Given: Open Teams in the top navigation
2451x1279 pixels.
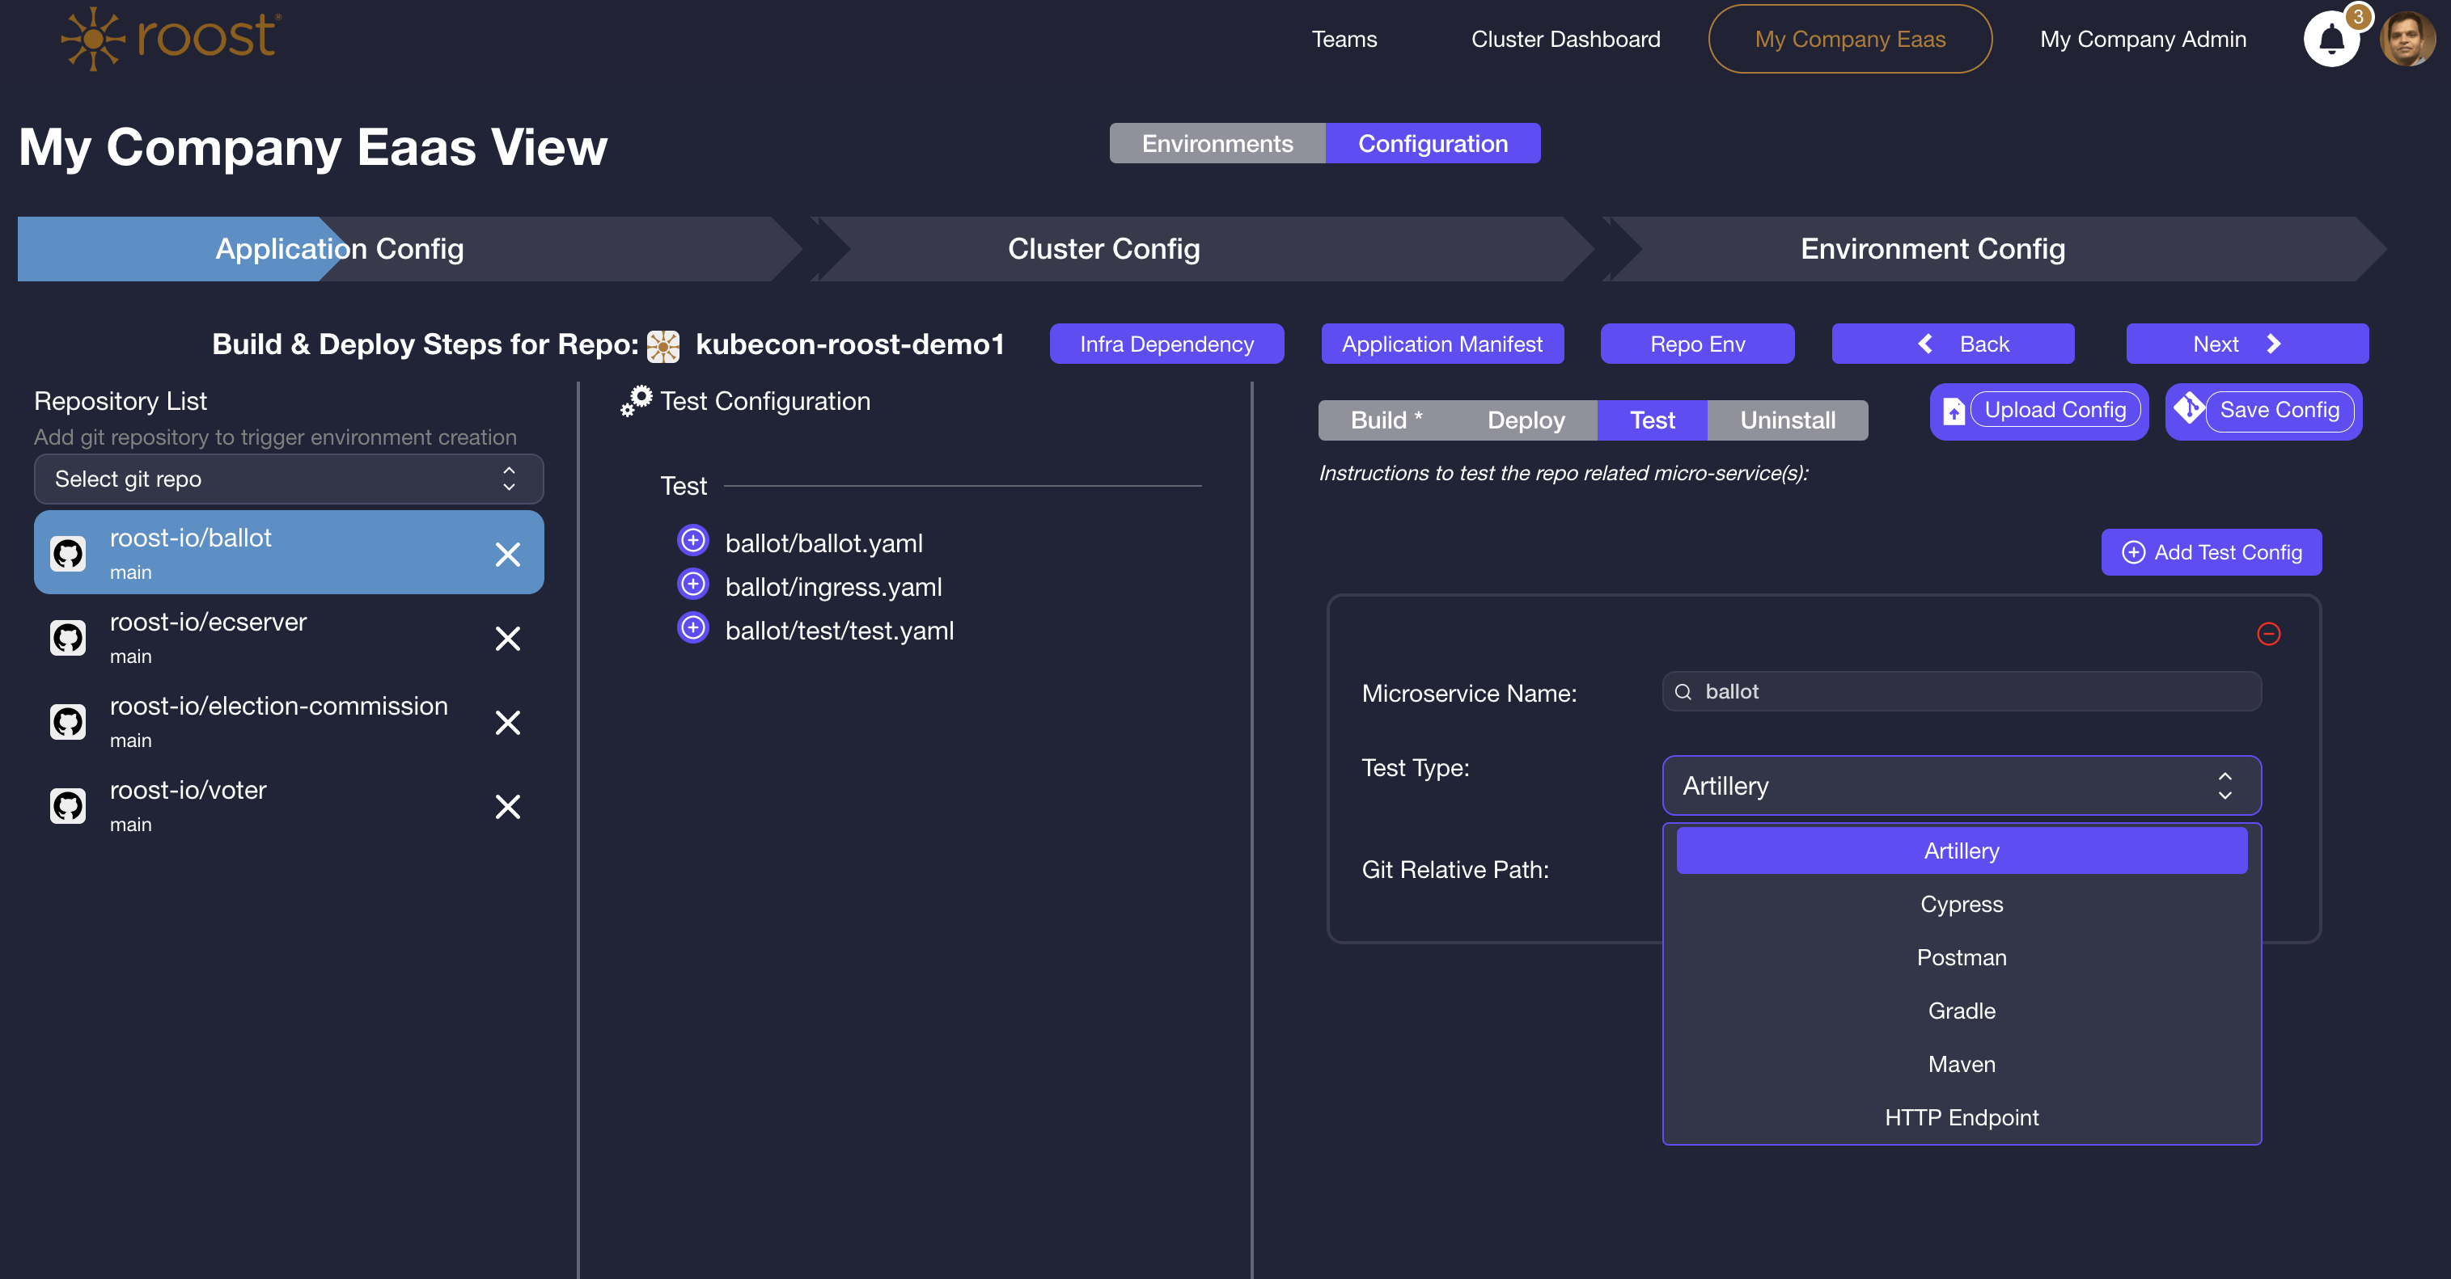Looking at the screenshot, I should pyautogui.click(x=1344, y=39).
